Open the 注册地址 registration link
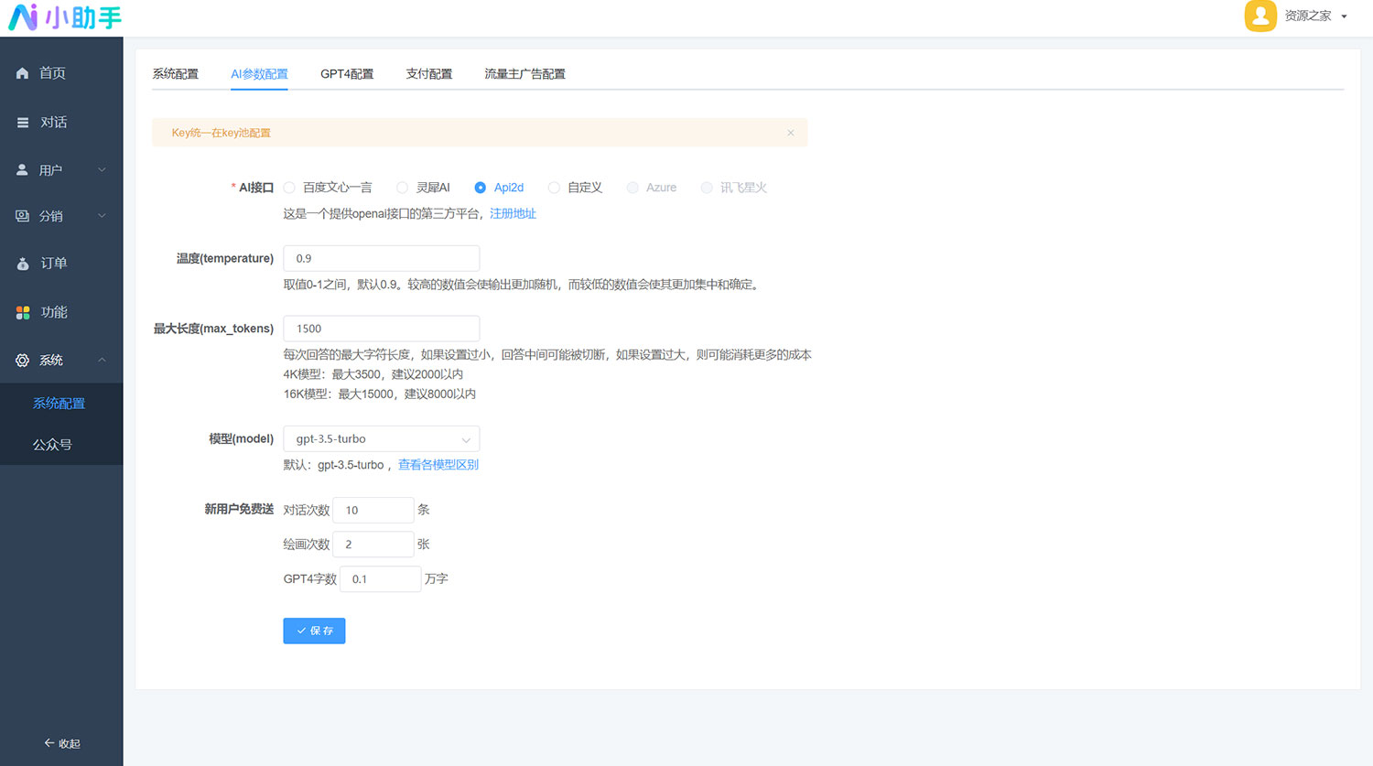 [x=512, y=212]
